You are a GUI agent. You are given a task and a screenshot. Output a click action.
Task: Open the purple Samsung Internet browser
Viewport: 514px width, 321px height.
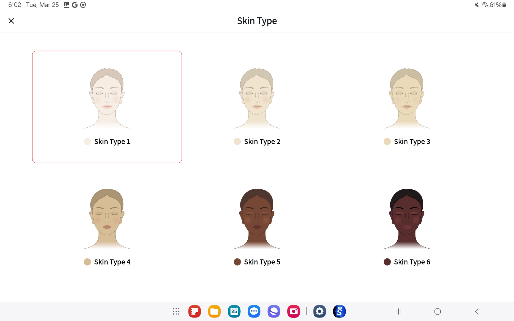click(x=274, y=311)
